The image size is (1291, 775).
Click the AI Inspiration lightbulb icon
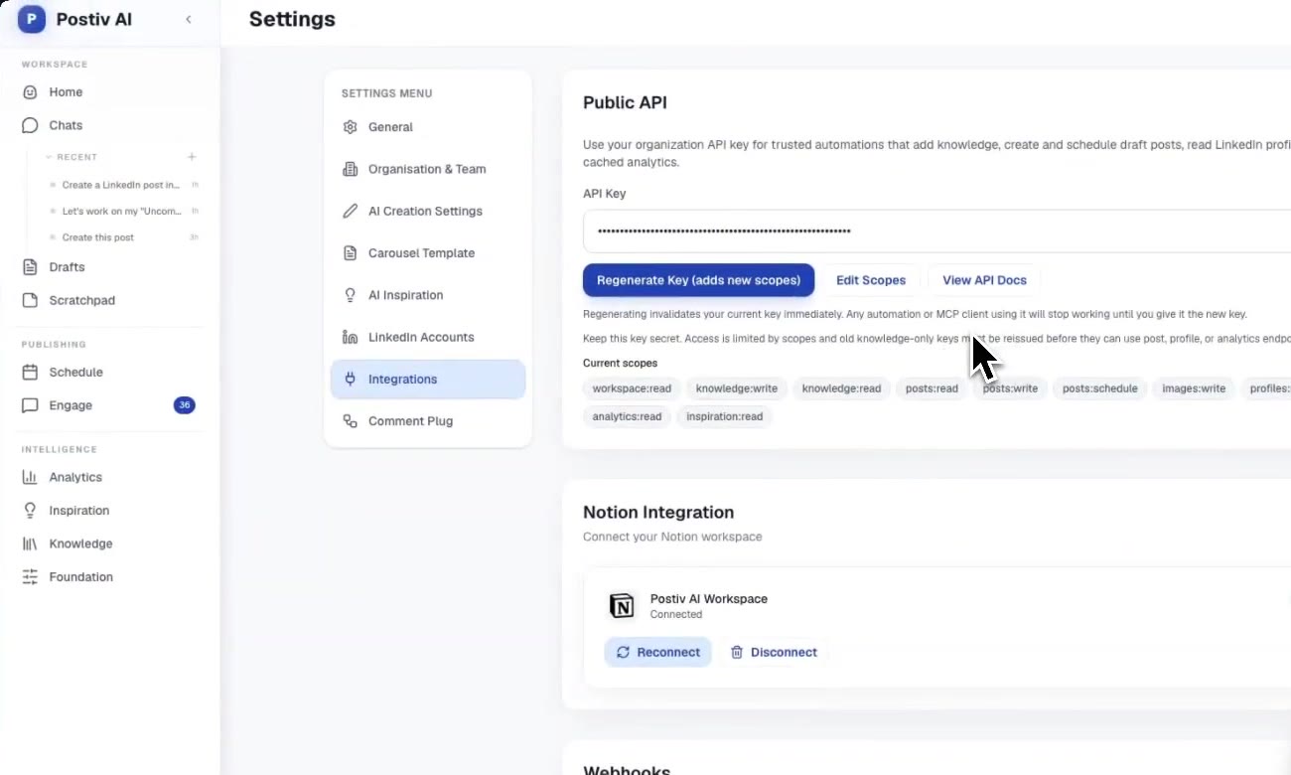pyautogui.click(x=350, y=295)
